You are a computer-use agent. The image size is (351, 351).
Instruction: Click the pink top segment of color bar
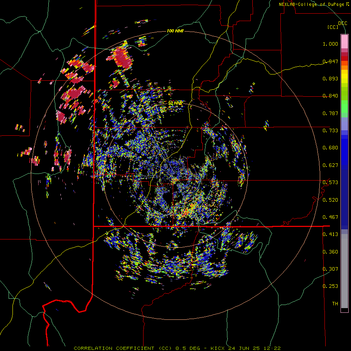click(344, 41)
